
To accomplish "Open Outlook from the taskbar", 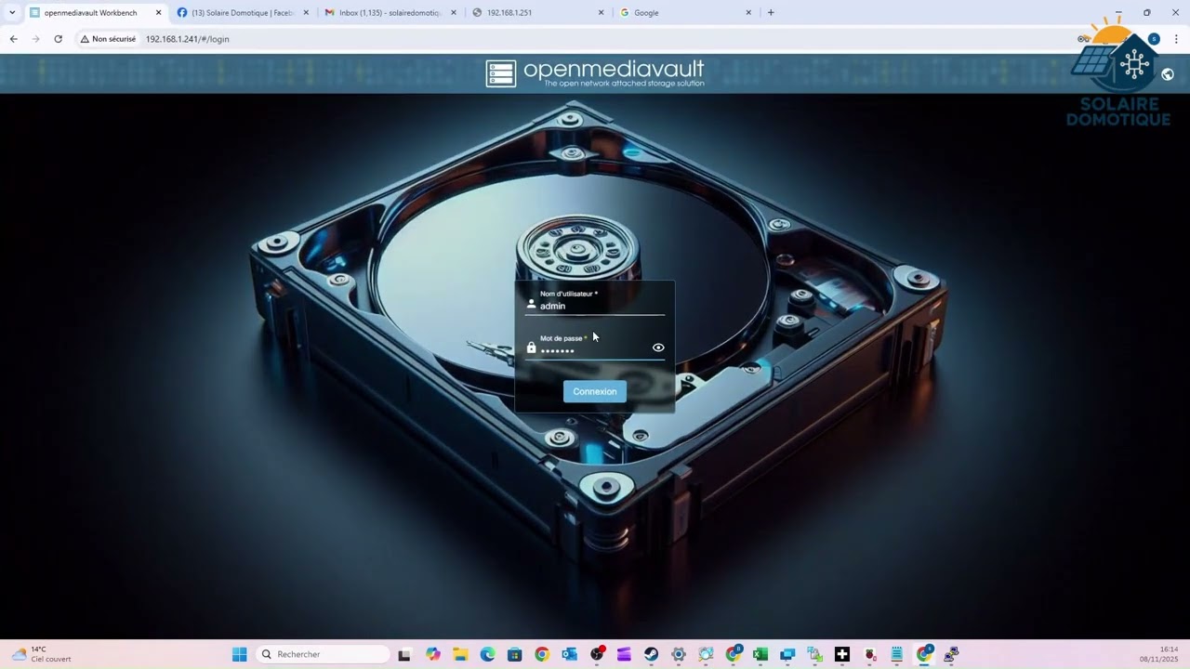I will tap(569, 654).
